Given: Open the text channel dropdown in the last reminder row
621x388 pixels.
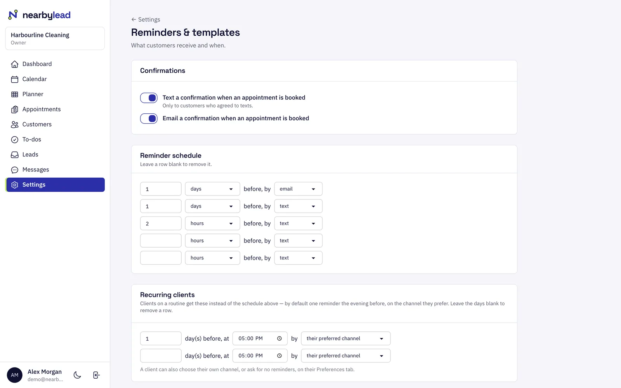Looking at the screenshot, I should (x=298, y=258).
